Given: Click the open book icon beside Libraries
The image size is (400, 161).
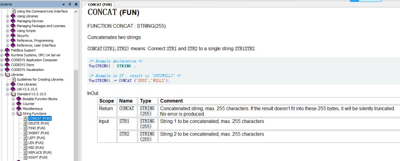Looking at the screenshot, I should [8, 75].
